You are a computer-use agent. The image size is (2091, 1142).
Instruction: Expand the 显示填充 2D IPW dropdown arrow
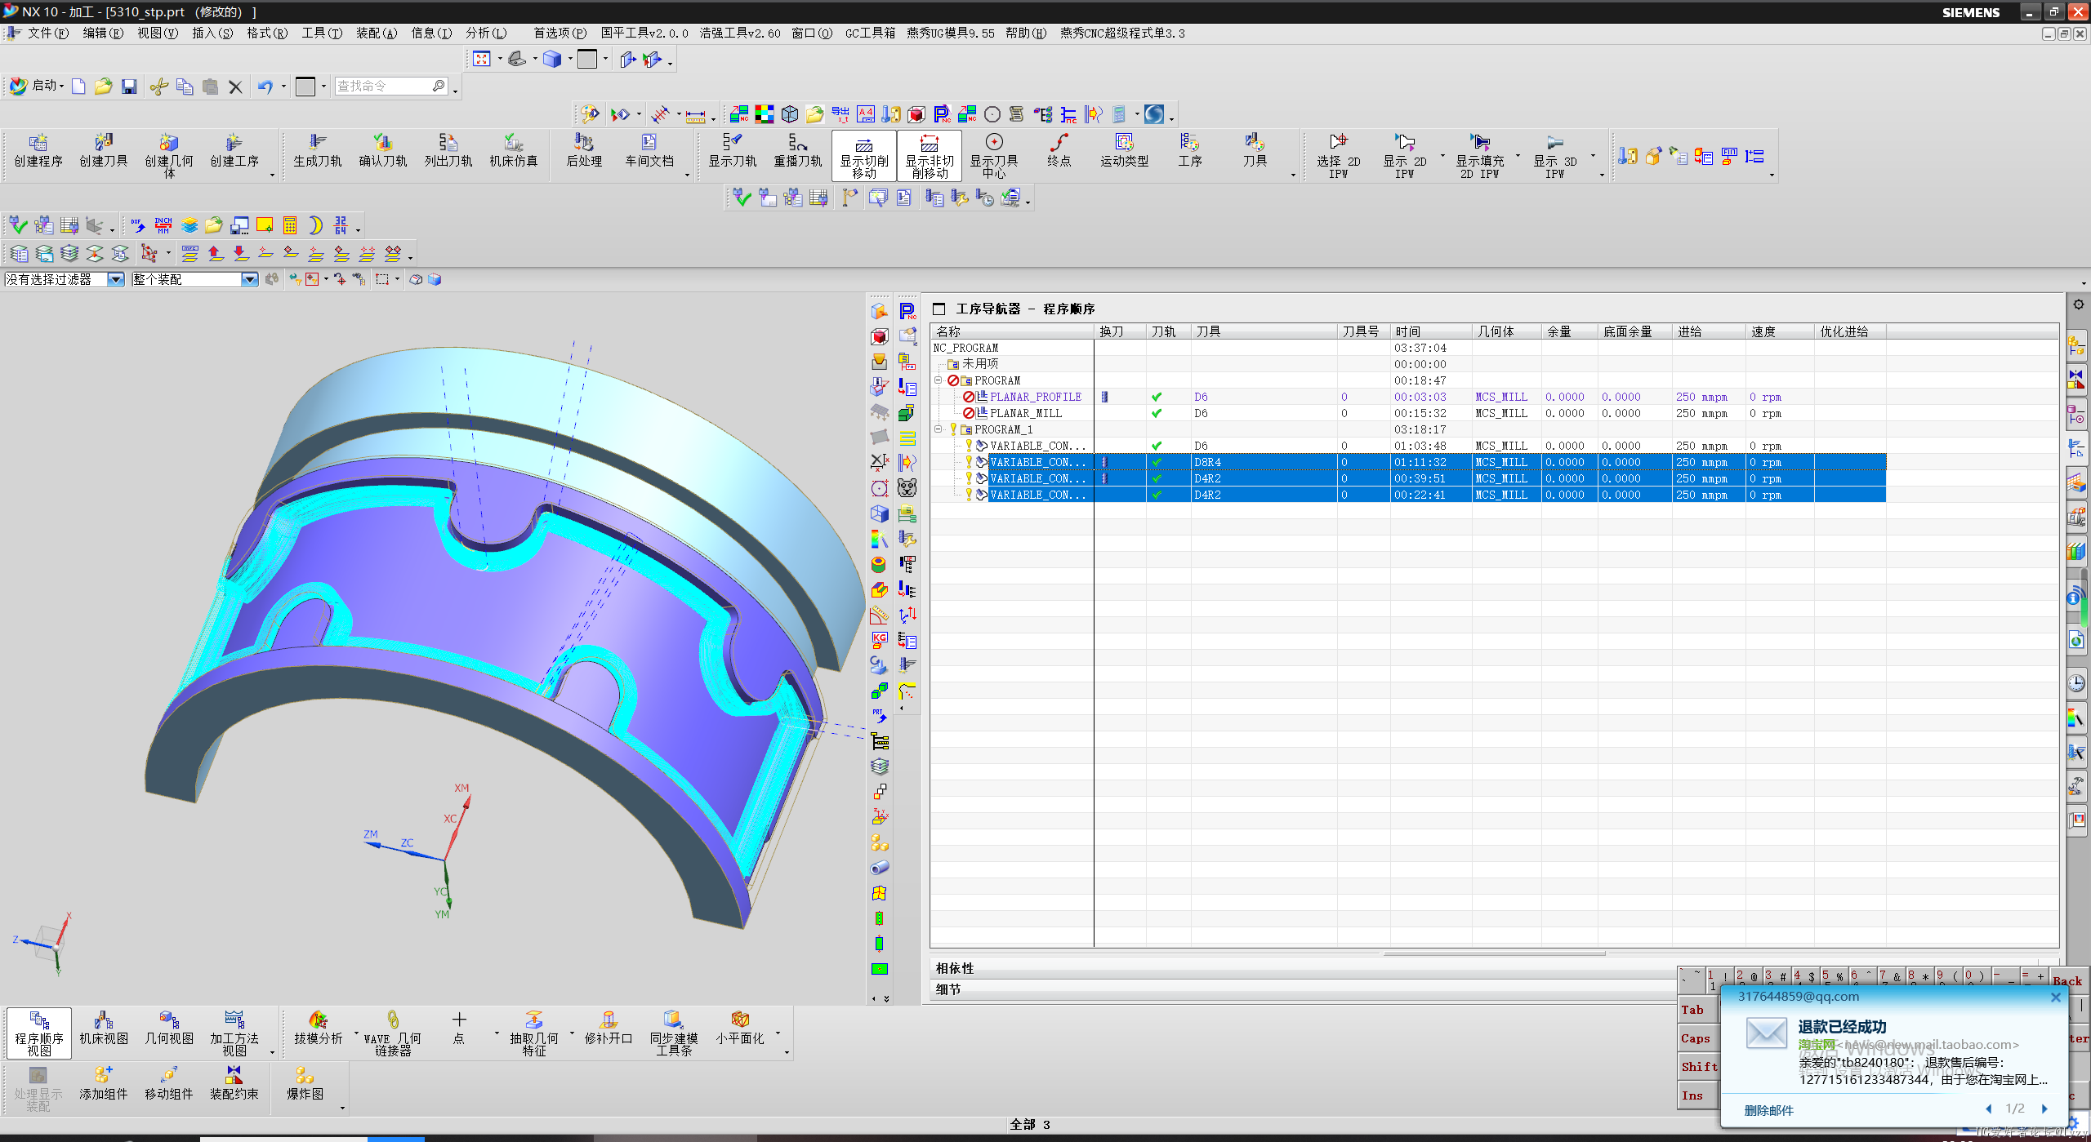pos(1518,155)
